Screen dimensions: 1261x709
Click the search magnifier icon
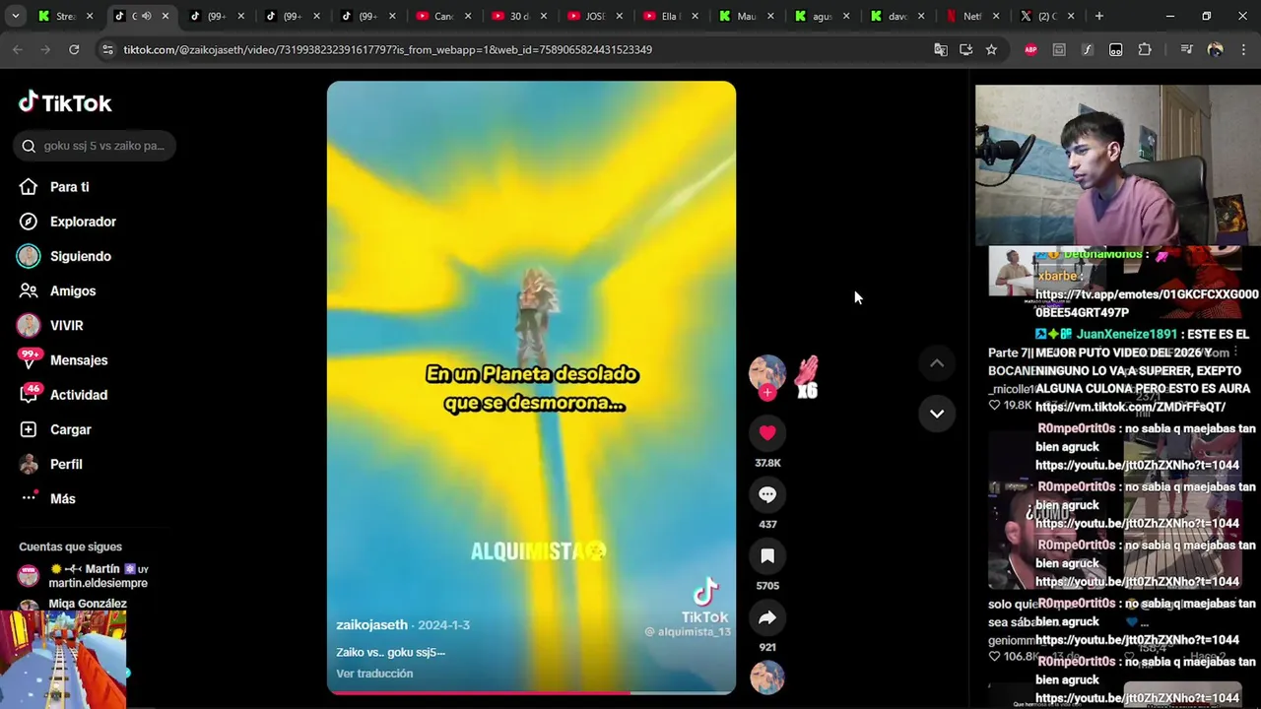[29, 146]
